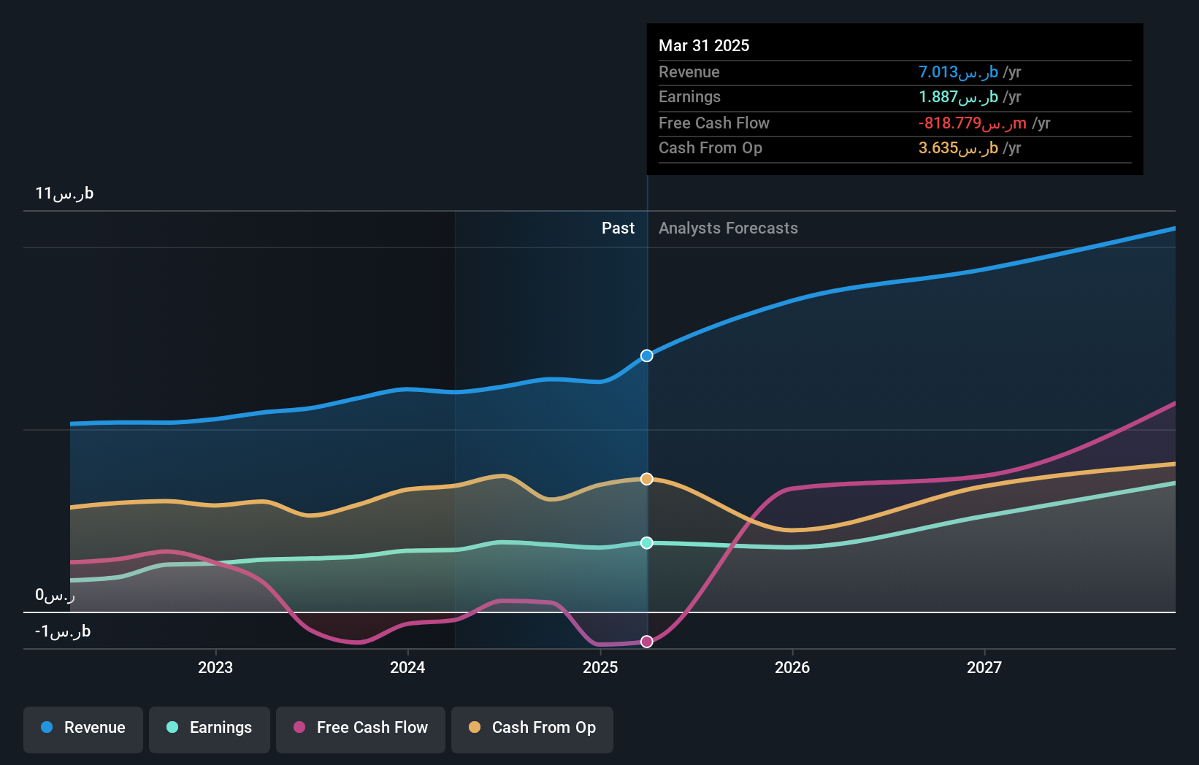
Task: Switch to the Past section of the chart
Action: tap(618, 228)
